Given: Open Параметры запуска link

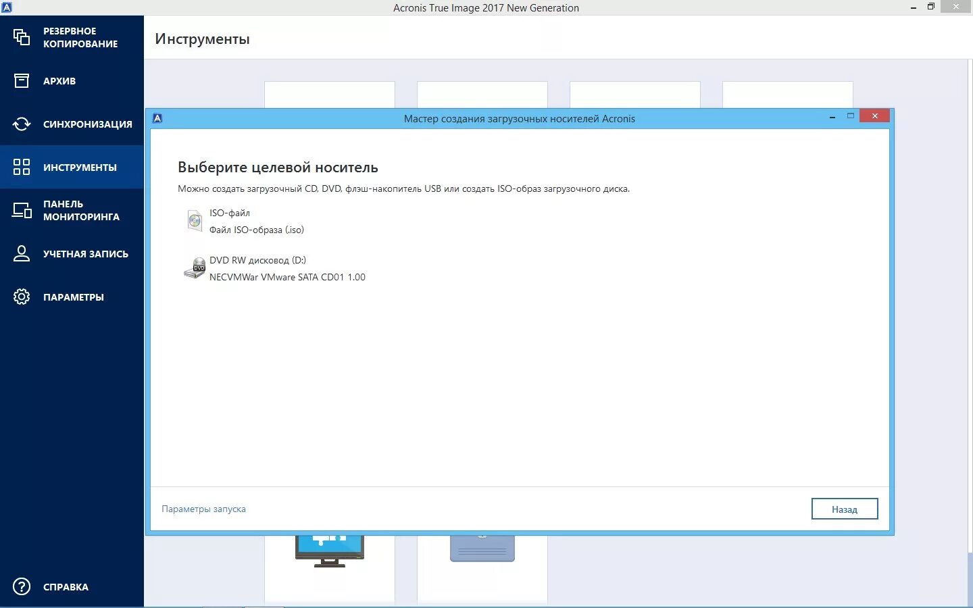Looking at the screenshot, I should point(203,509).
